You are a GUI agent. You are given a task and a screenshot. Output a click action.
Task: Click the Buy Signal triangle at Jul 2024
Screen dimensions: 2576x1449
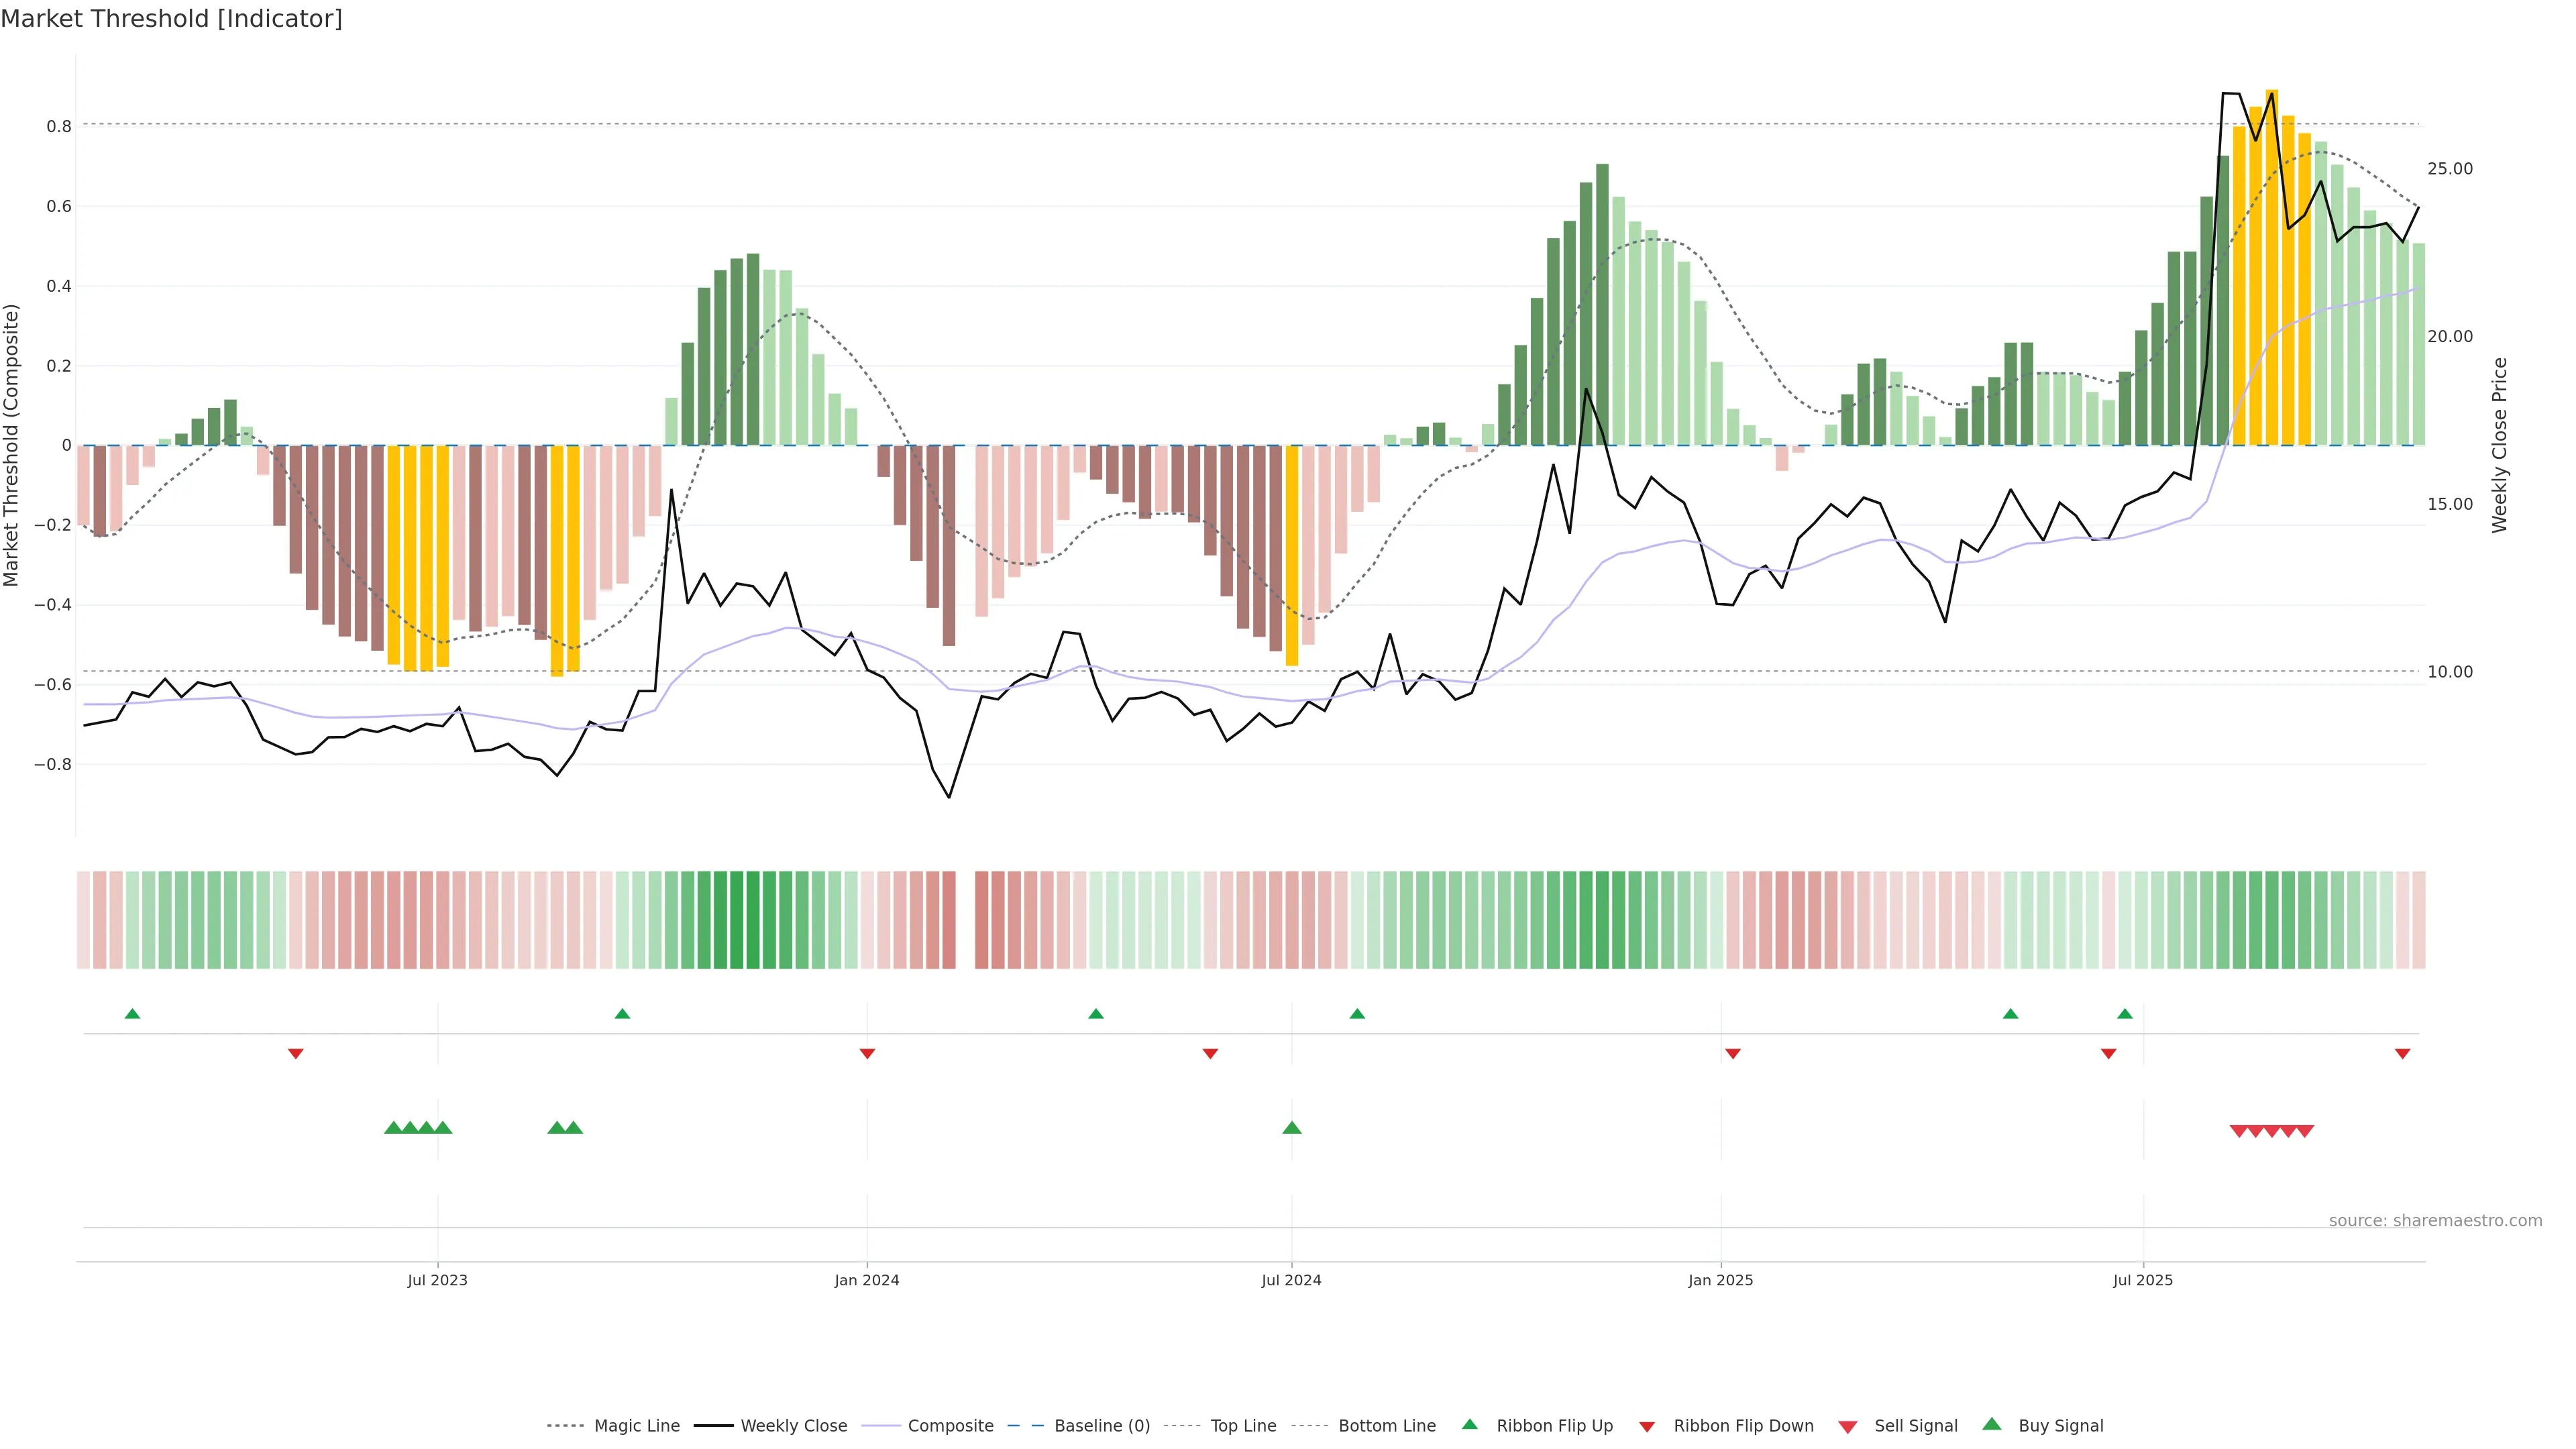[1291, 1128]
